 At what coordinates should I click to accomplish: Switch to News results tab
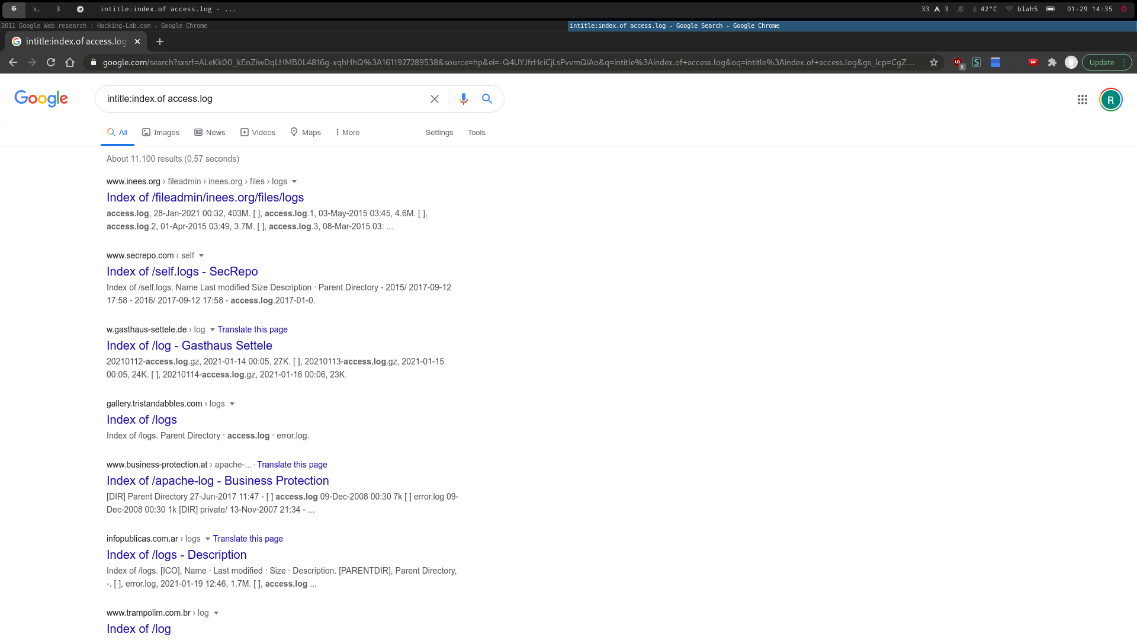pyautogui.click(x=210, y=132)
